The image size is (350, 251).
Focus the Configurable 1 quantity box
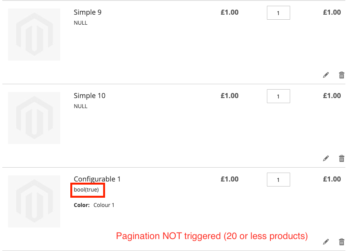coord(279,180)
